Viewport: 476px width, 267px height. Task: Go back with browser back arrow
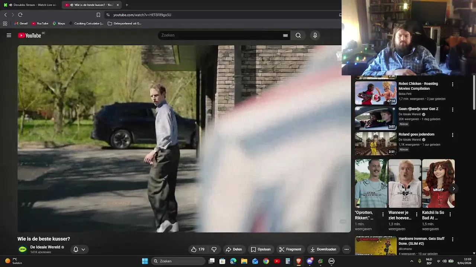pyautogui.click(x=5, y=15)
